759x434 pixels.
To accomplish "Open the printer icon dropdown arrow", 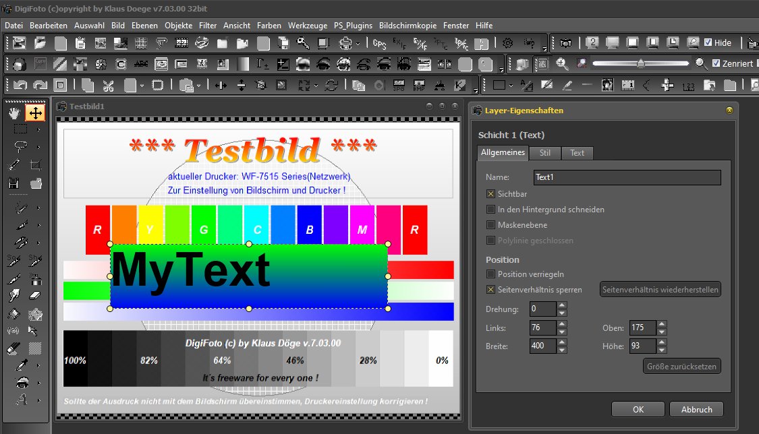I will [358, 44].
